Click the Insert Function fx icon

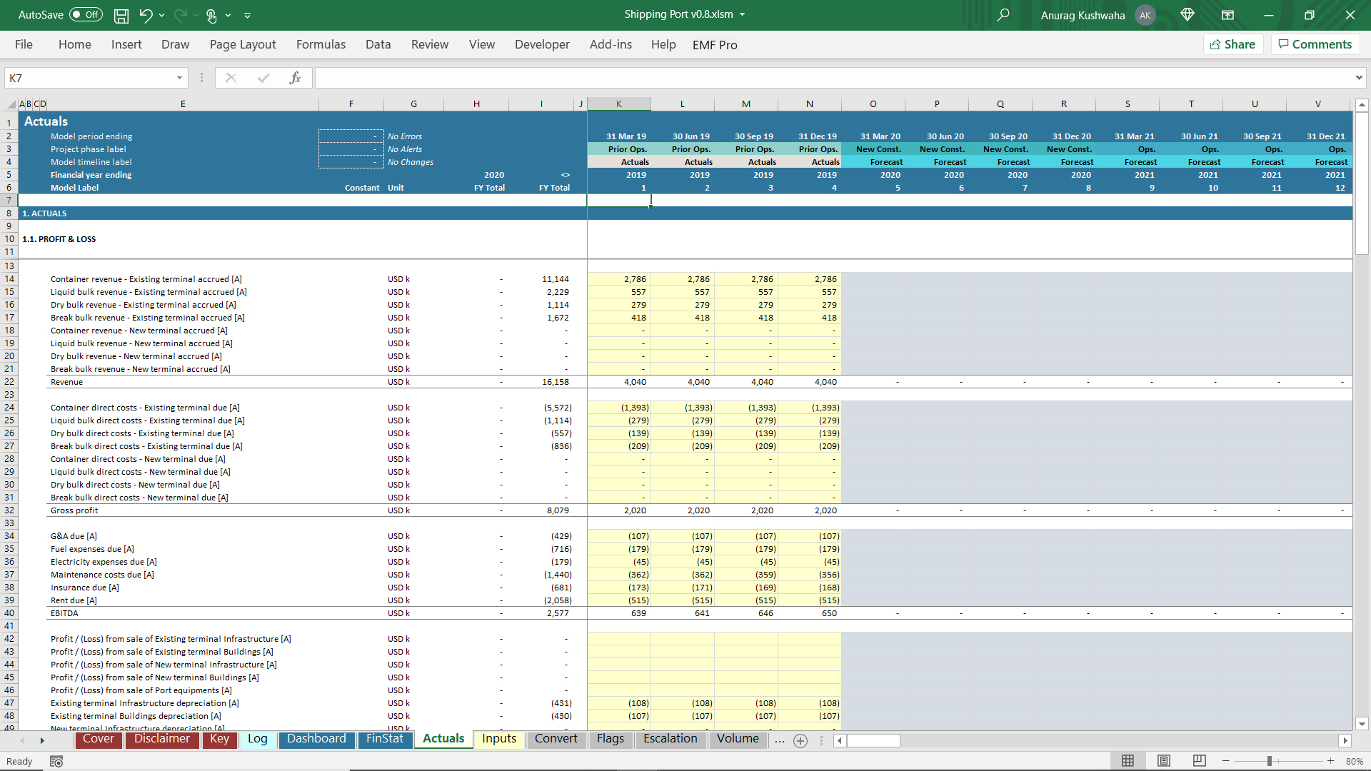[x=295, y=78]
